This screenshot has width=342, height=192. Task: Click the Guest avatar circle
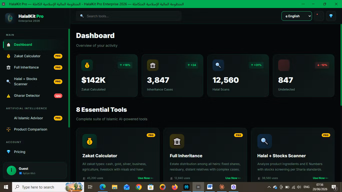(x=12, y=170)
